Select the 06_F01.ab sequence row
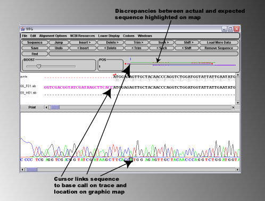This screenshot has width=265, height=201. click(128, 87)
